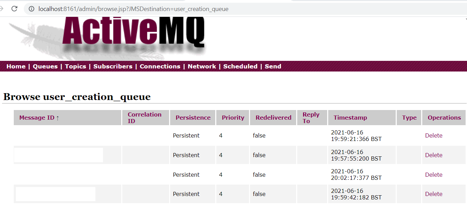Open the Connections page
This screenshot has width=467, height=208.
click(160, 66)
